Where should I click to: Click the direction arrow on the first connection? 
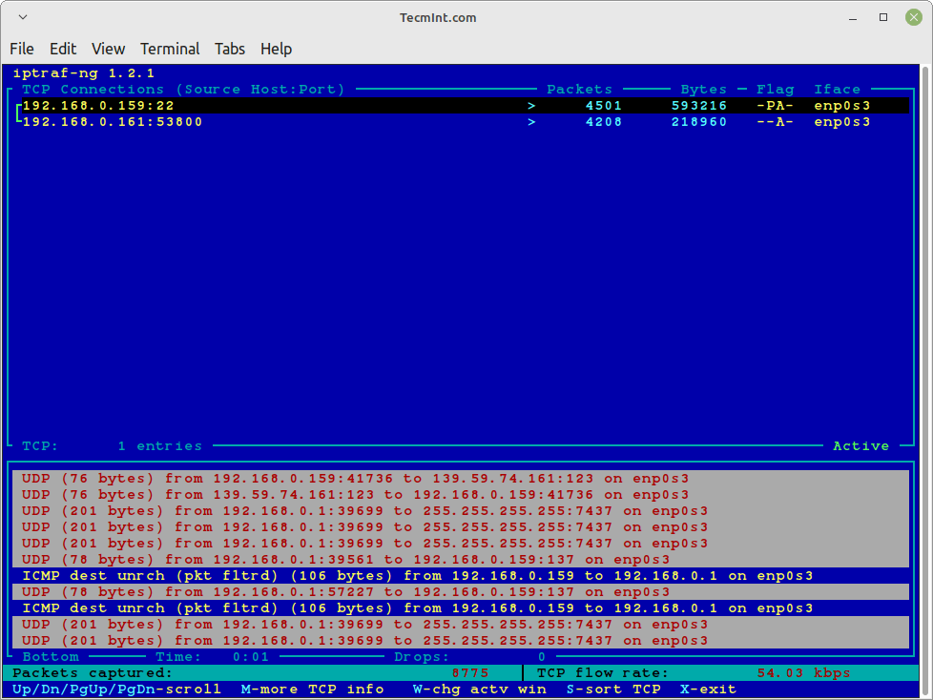tap(531, 106)
